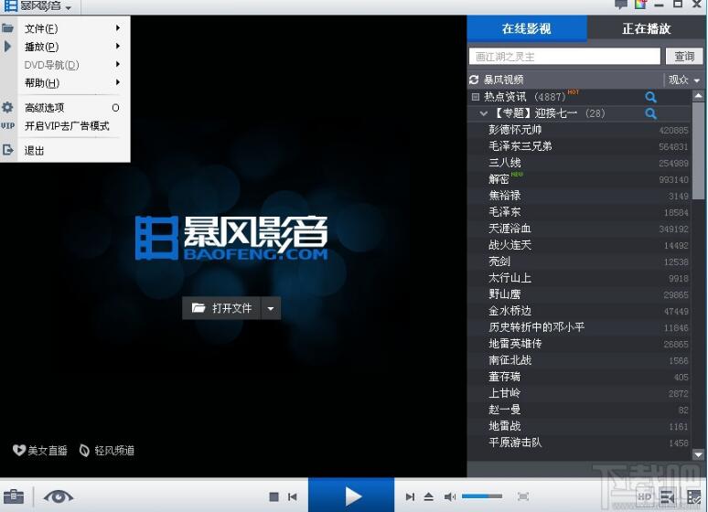Viewport: 708px width, 512px height.
Task: Click search icon on 热点资讯 row
Action: pos(650,97)
